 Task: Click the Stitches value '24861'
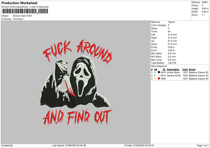point(205,2)
